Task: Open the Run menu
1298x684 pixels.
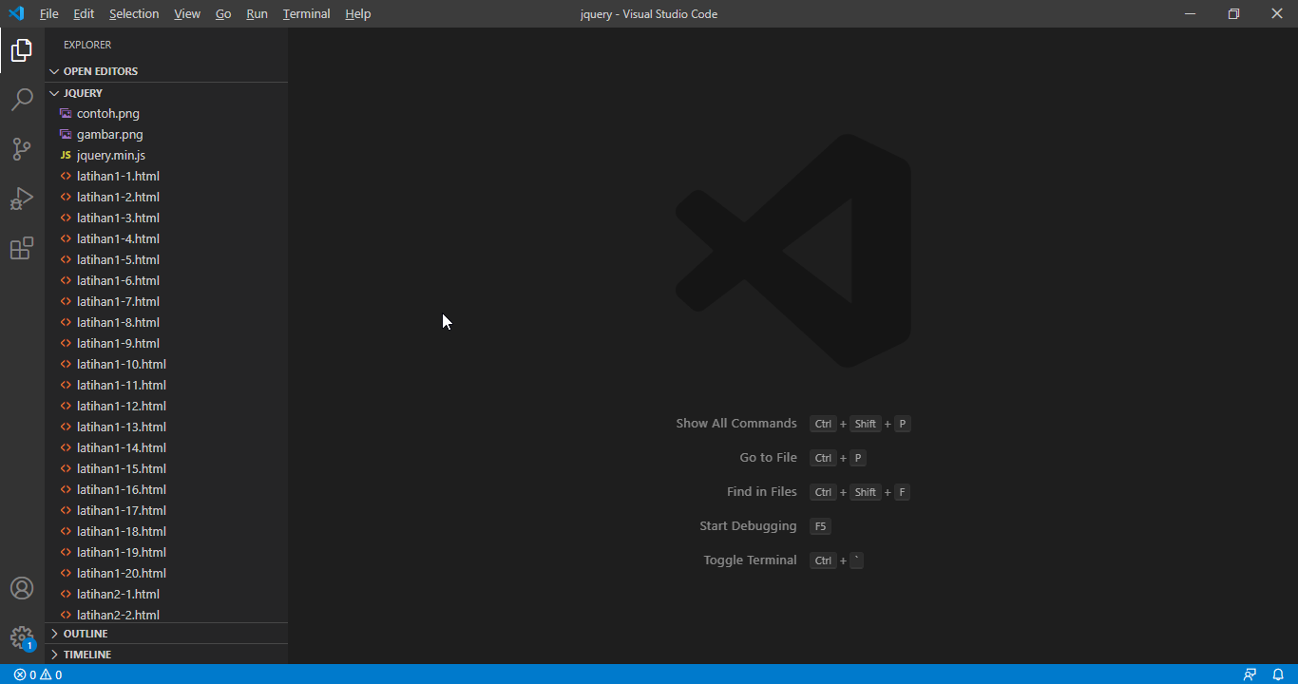Action: click(257, 14)
